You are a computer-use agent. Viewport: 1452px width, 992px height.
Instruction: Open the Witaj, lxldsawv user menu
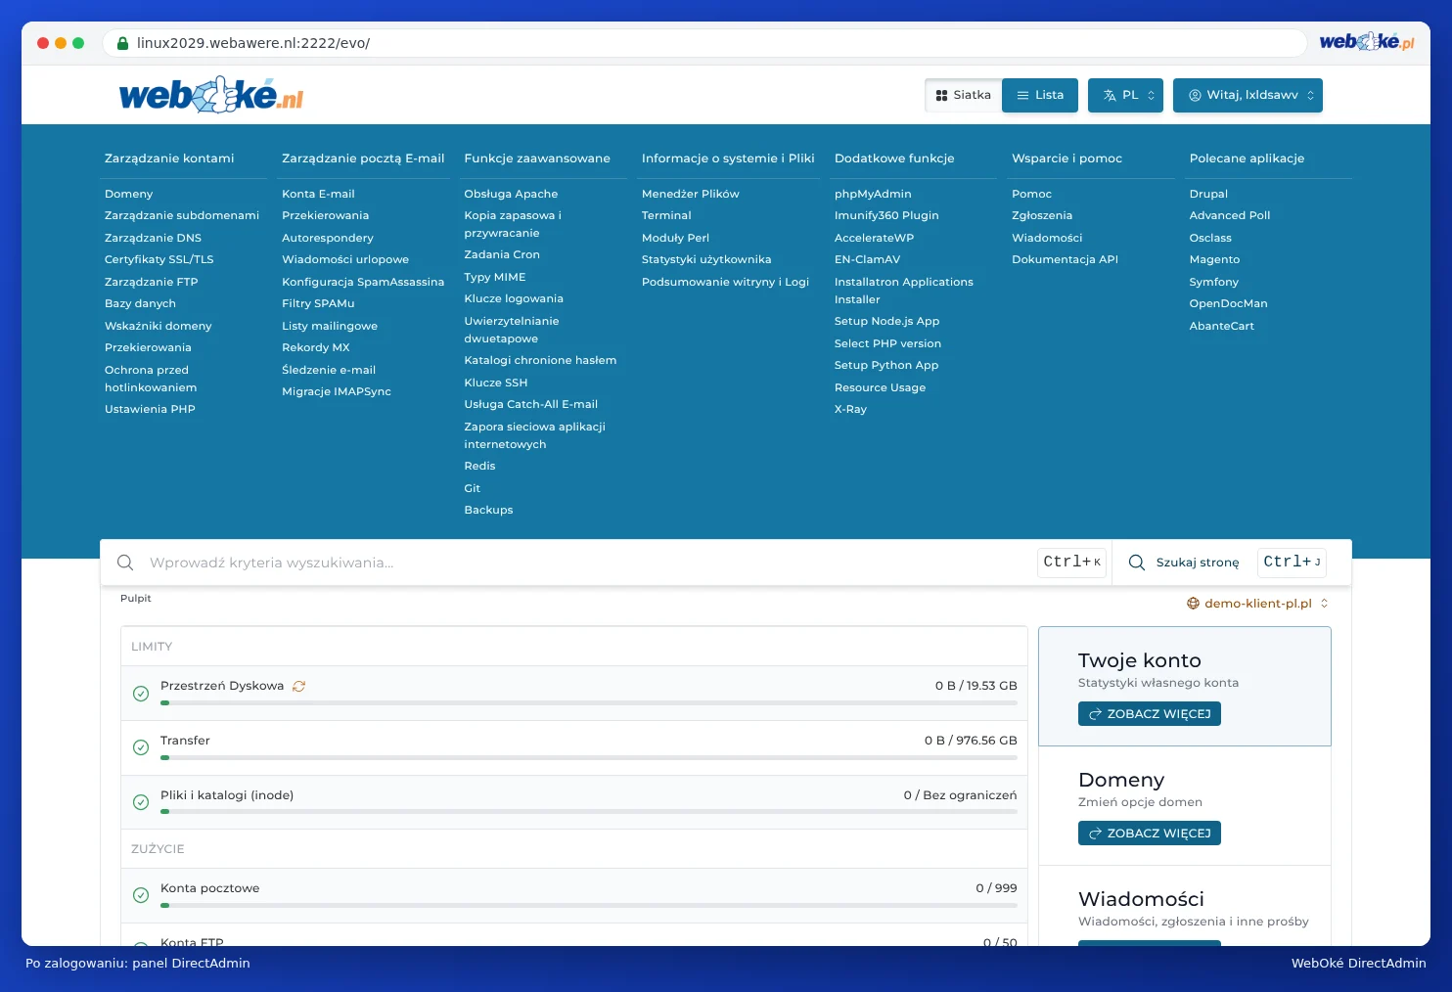pos(1248,95)
